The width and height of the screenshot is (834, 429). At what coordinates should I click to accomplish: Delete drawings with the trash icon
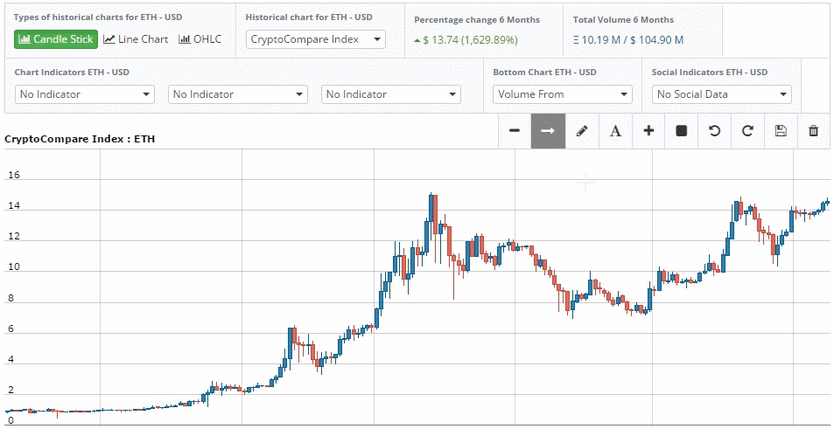tap(814, 131)
